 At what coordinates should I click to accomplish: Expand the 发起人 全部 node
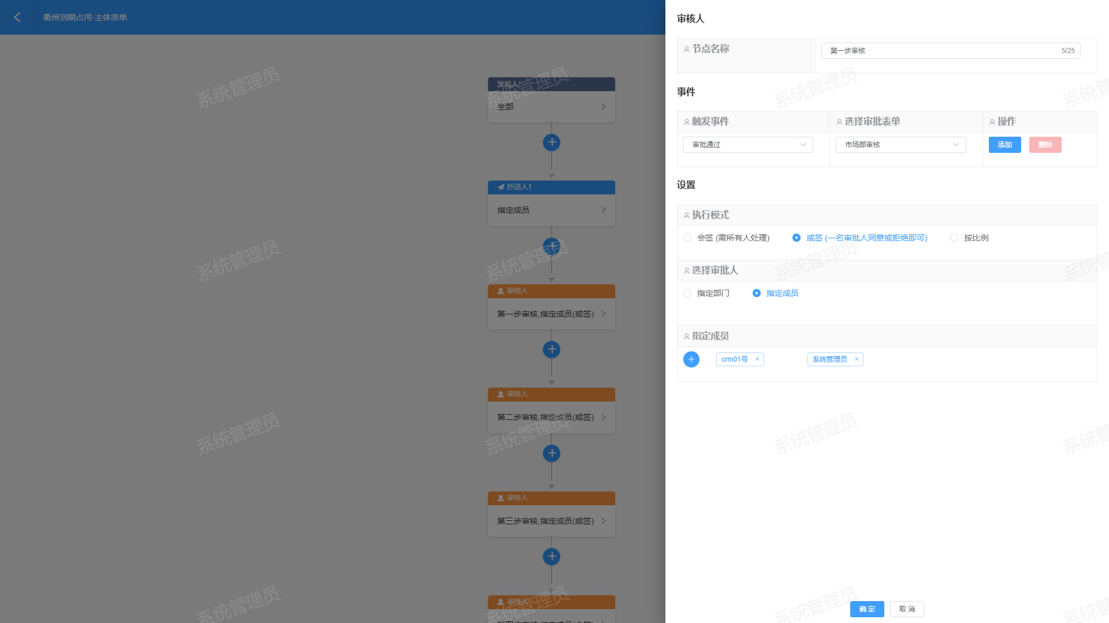point(551,107)
